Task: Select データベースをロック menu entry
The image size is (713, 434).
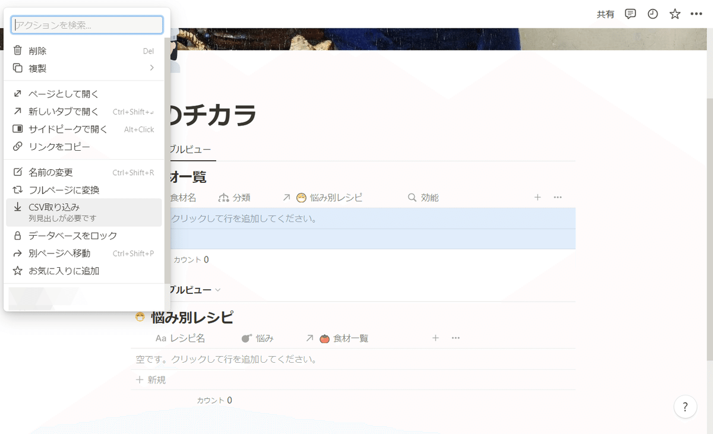Action: click(84, 236)
